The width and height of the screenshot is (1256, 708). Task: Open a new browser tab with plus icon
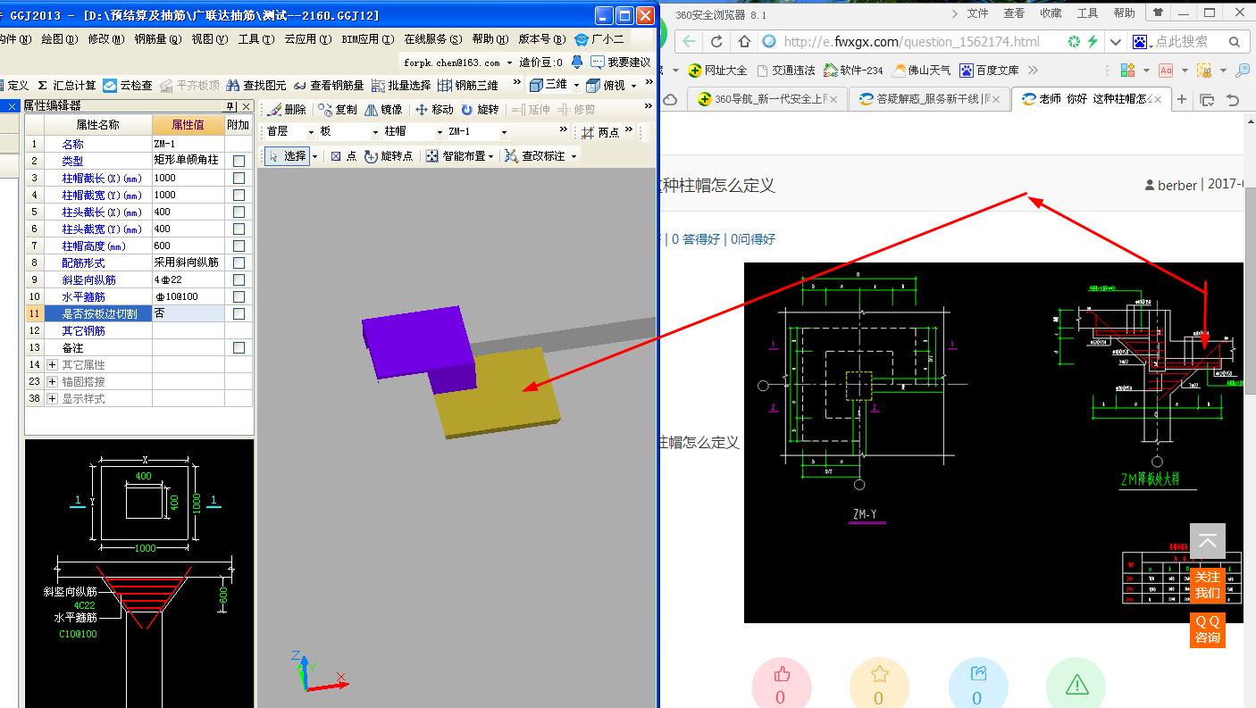point(1182,99)
